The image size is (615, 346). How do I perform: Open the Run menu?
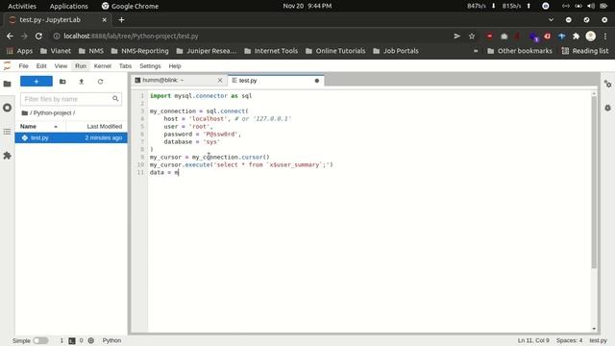81,66
